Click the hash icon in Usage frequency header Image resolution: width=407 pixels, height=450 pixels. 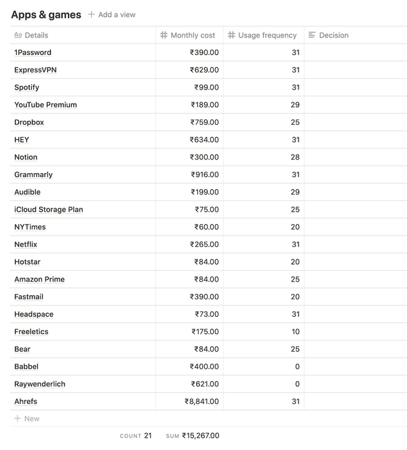pos(231,35)
